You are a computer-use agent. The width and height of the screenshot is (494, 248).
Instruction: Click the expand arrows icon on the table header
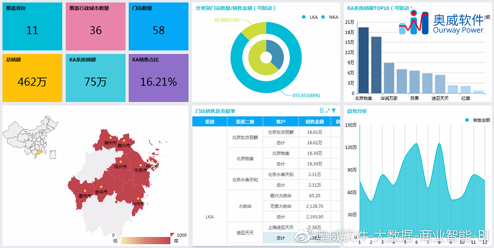click(327, 111)
